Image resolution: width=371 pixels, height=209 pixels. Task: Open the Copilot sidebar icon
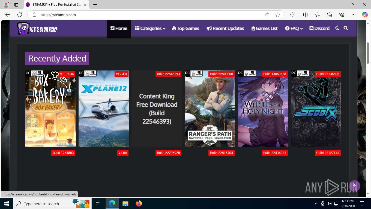pos(365,15)
